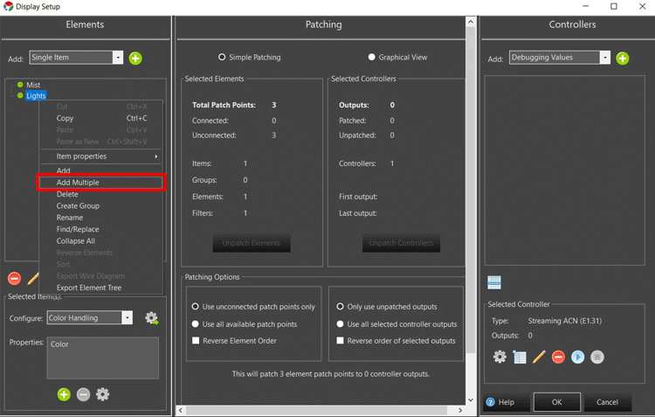Click green add controller button beside Debugging Values
The image size is (655, 417).
[x=622, y=58]
